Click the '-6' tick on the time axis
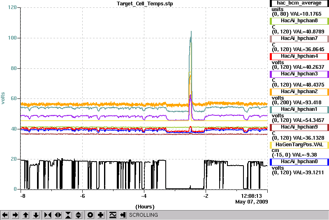329x220 pixels. coord(83,196)
